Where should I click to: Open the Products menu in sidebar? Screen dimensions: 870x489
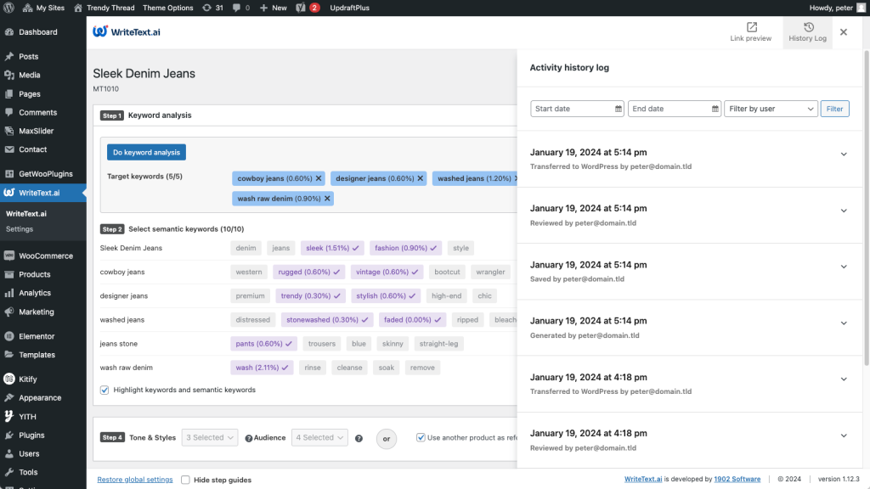click(35, 274)
